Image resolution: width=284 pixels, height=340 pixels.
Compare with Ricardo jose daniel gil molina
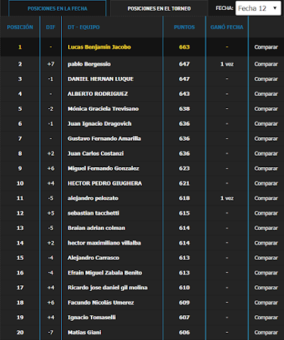(266, 288)
